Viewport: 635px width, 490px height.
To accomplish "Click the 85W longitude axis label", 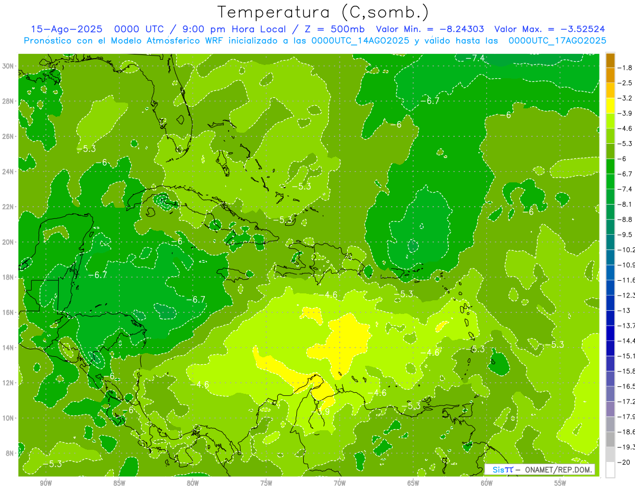I will [119, 483].
